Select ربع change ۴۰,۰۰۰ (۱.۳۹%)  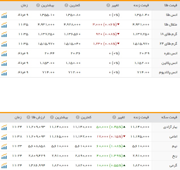[x=110, y=156]
